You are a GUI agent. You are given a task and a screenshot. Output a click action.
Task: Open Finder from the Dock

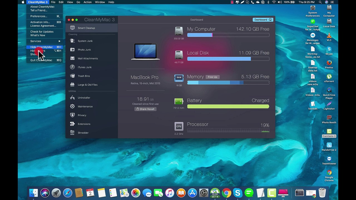coord(33,192)
